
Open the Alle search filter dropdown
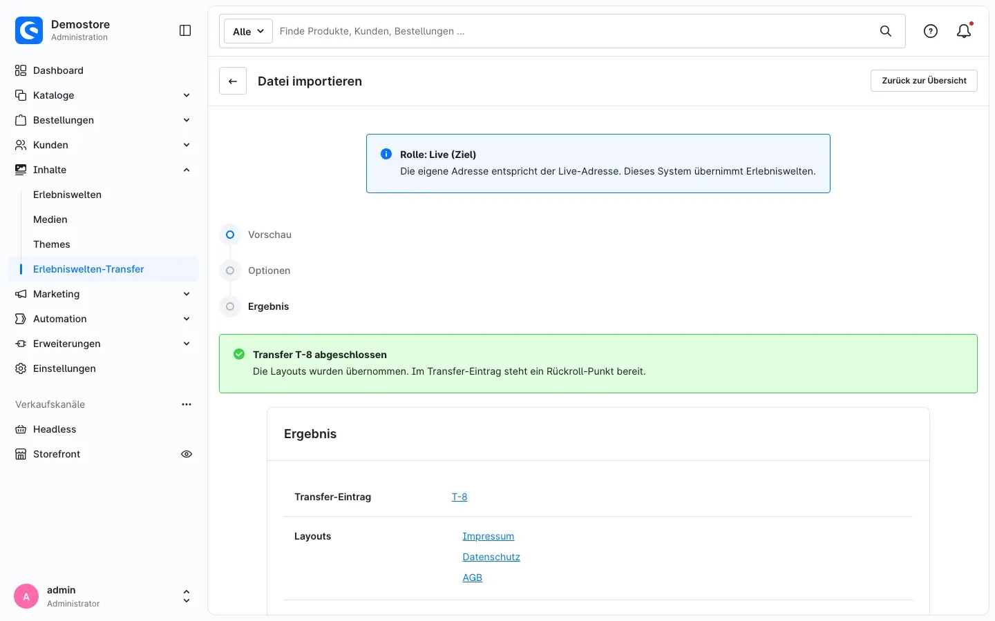coord(248,31)
